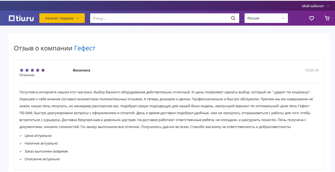Click the Отлично rating label

(x=27, y=75)
